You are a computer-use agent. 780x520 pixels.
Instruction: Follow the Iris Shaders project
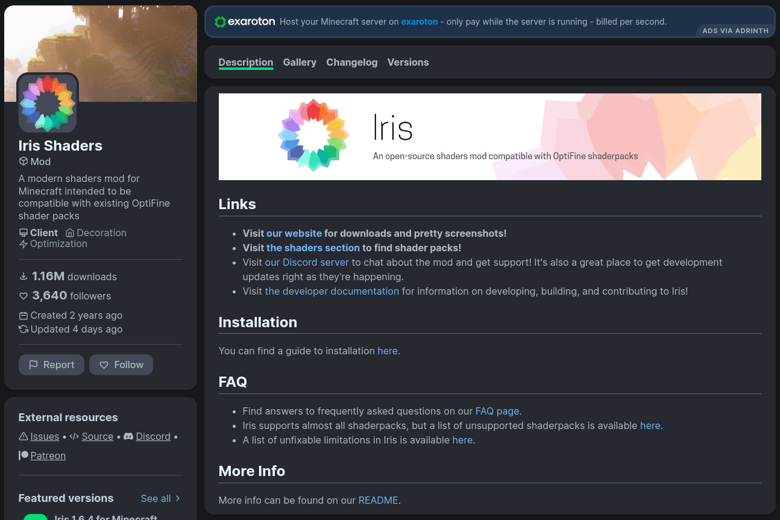tap(121, 365)
